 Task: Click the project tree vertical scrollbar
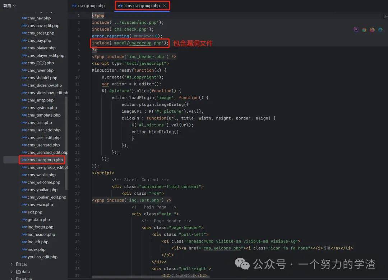click(x=66, y=143)
